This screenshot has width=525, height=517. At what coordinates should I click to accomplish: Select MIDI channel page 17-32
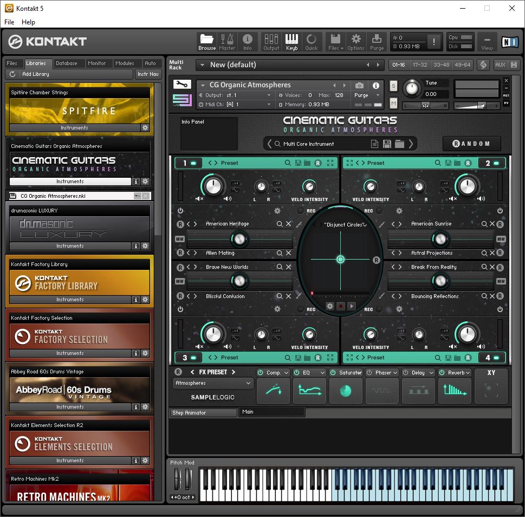click(420, 65)
